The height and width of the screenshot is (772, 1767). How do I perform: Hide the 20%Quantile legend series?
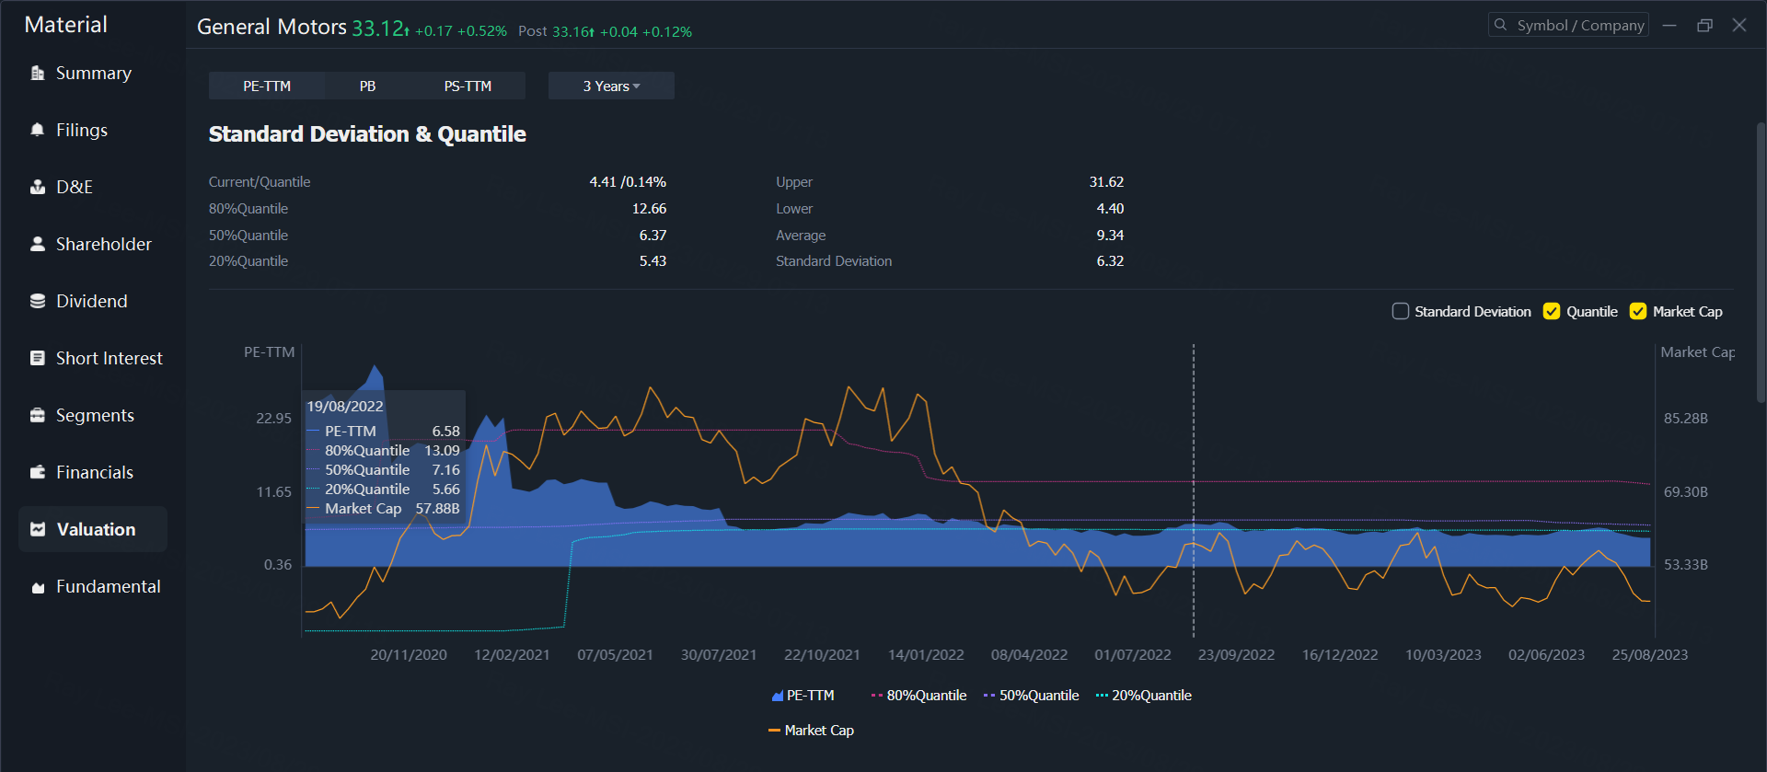click(x=1143, y=696)
